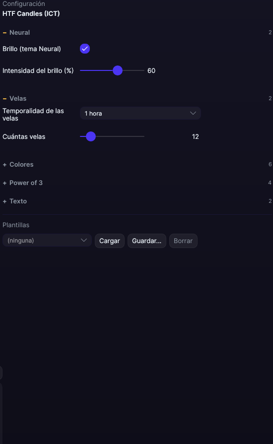Screen dimensions: 273x444
Task: Click the Cuántas velas slider handle
Action: [91, 136]
